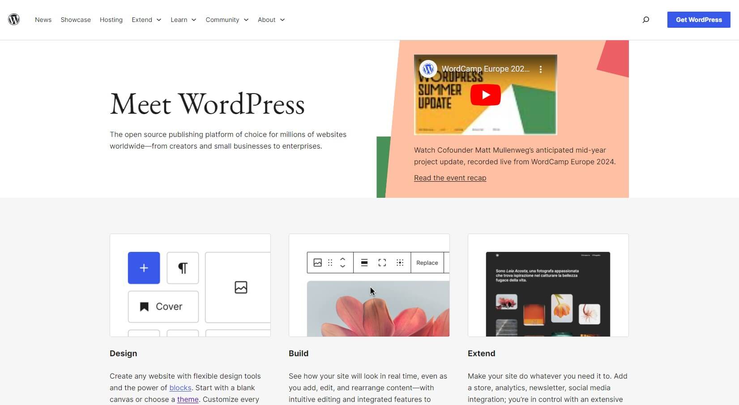The height and width of the screenshot is (405, 739).
Task: Click the WordPress channel avatar on video
Action: tap(428, 69)
